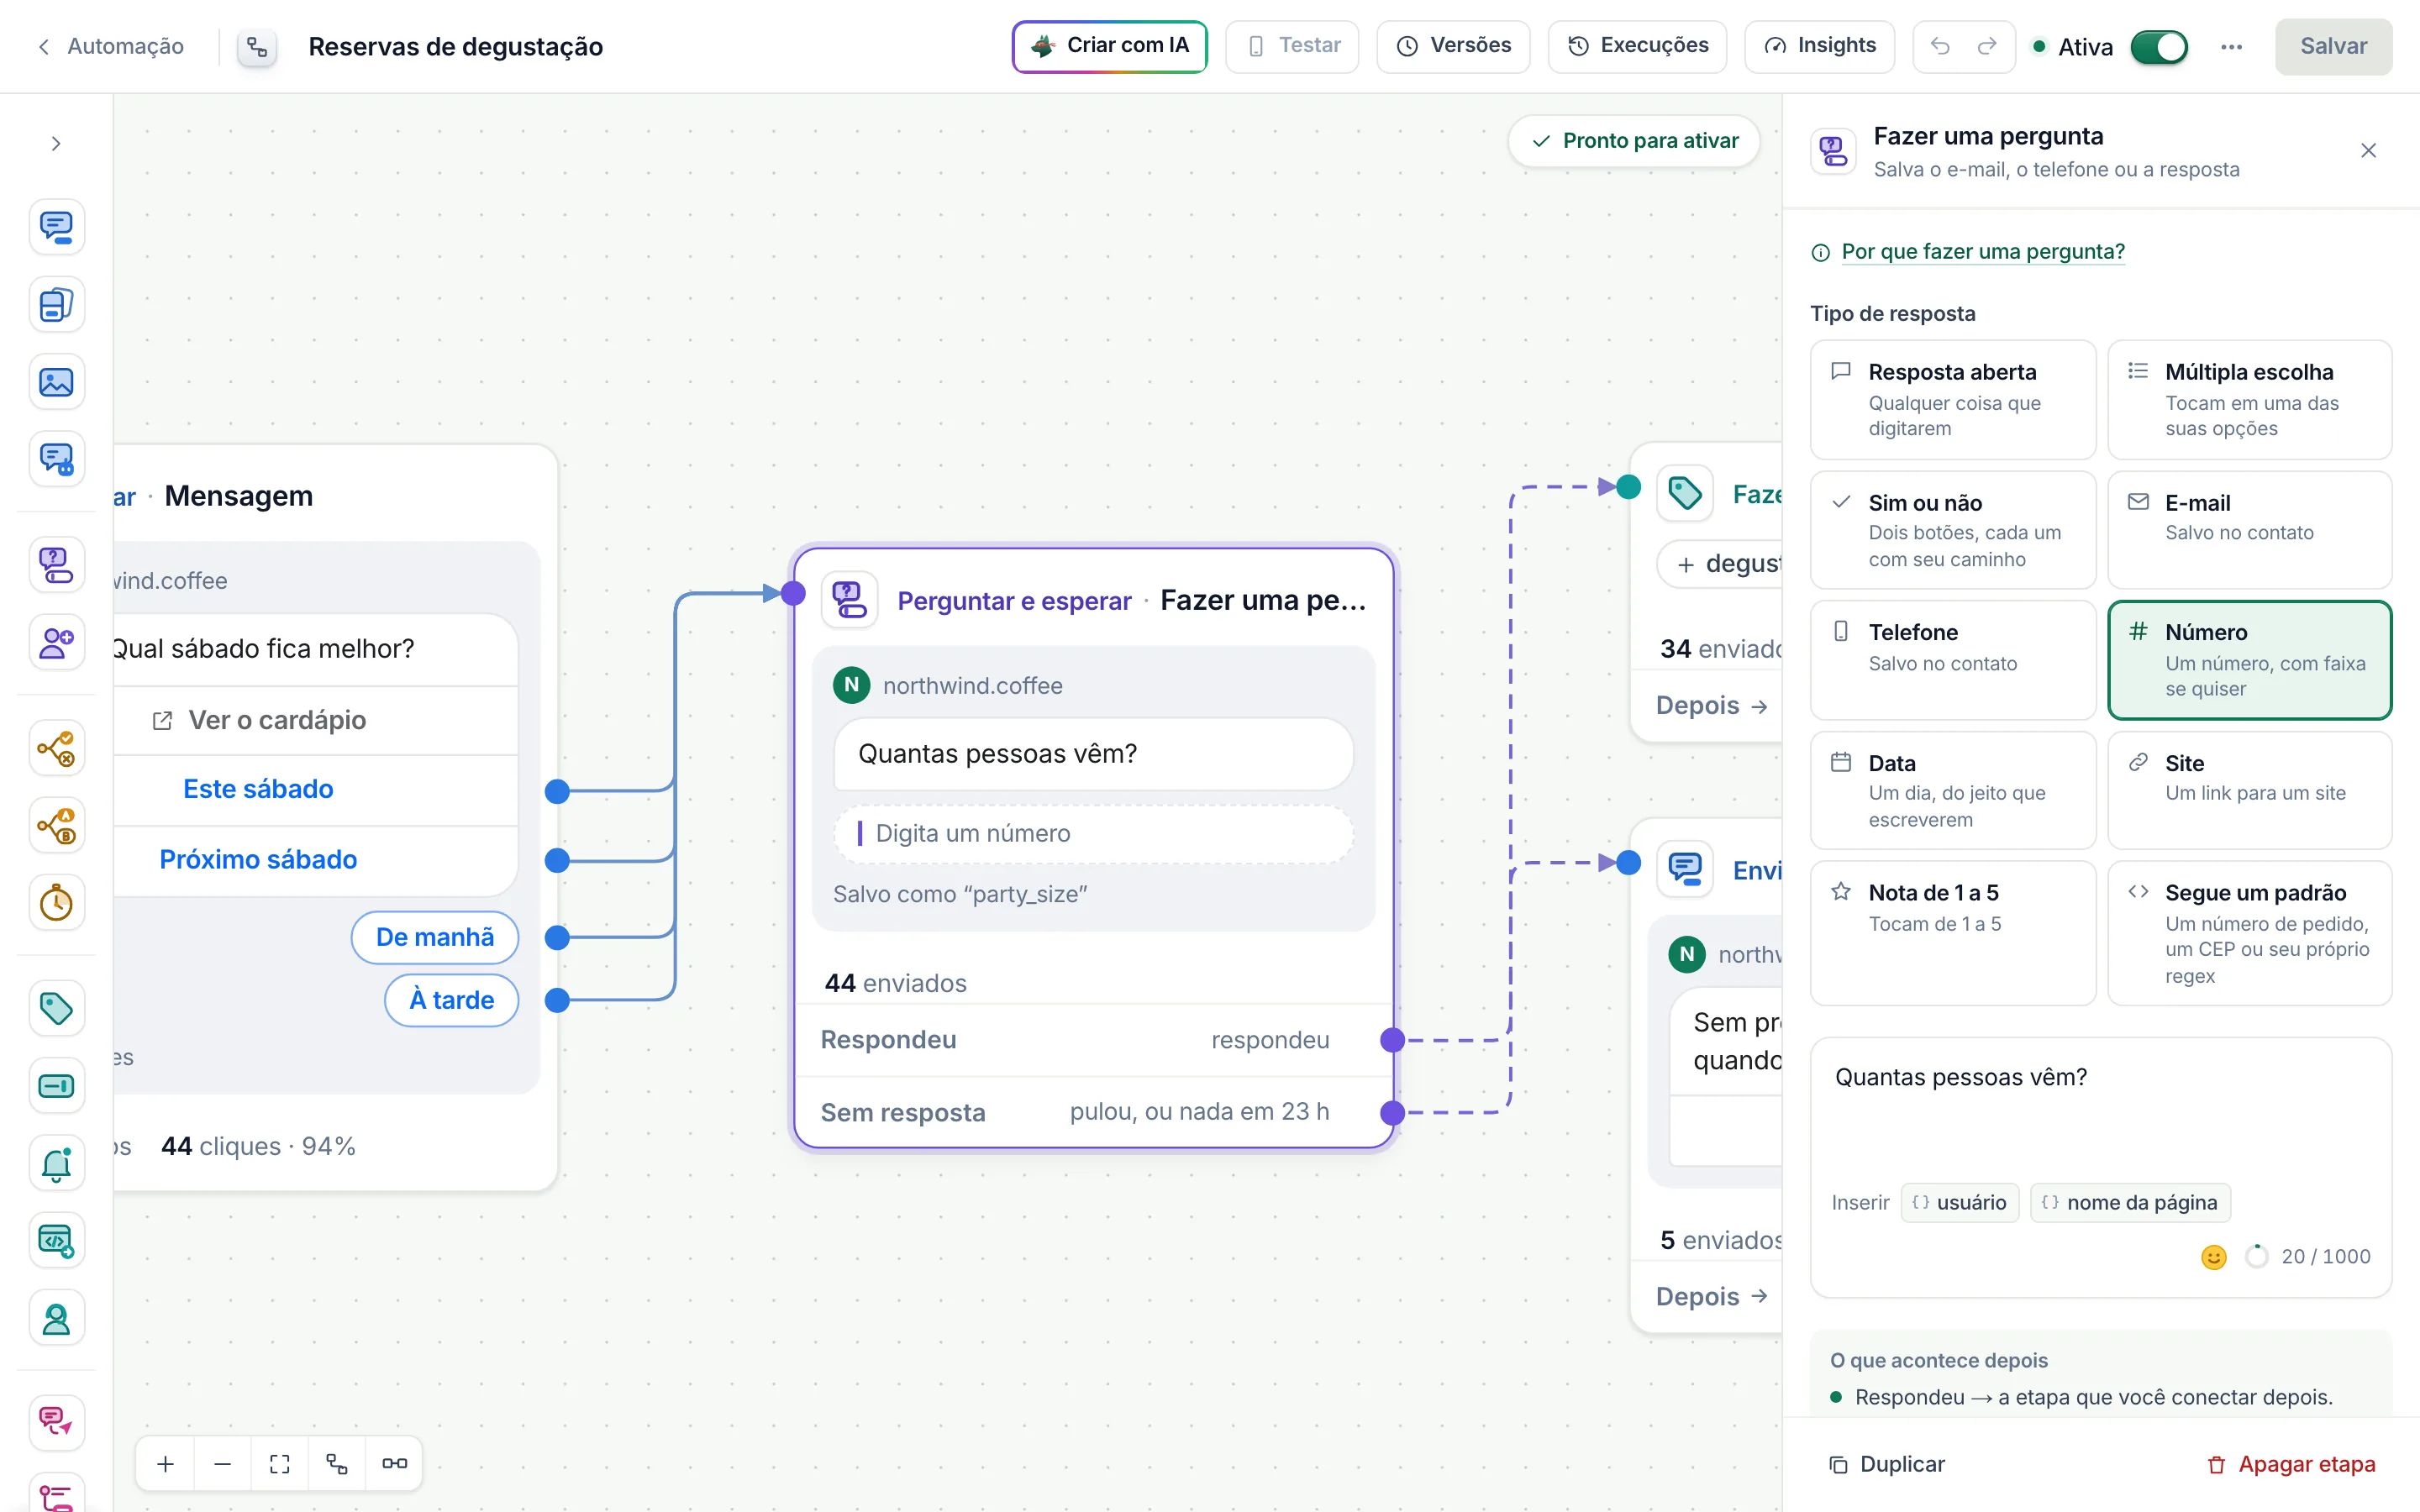Toggle the Ativa automation switch
Viewport: 2420px width, 1512px height.
(x=2159, y=47)
